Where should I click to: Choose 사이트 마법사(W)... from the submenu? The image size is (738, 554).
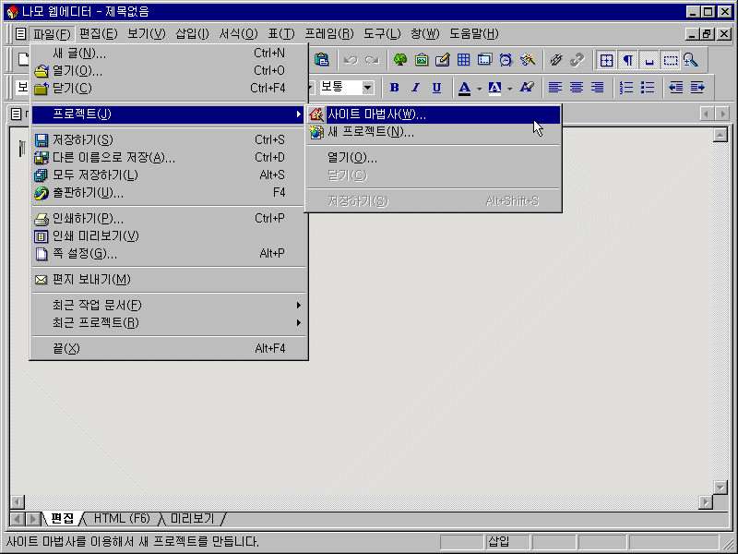coord(434,114)
